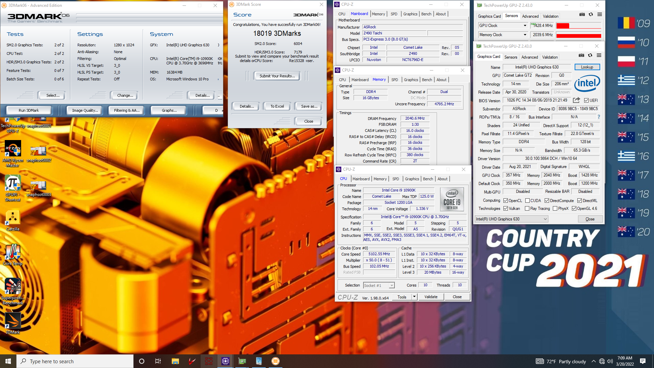Click the BIOS share/export icon in GPU-Z
The image size is (654, 368).
576,100
